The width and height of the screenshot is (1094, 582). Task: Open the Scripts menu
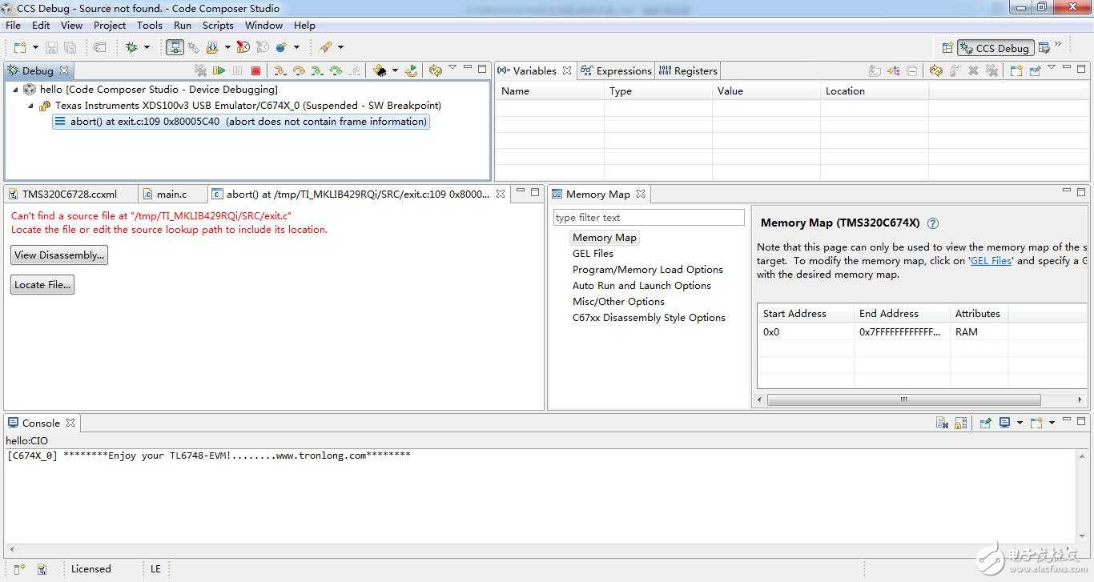218,25
